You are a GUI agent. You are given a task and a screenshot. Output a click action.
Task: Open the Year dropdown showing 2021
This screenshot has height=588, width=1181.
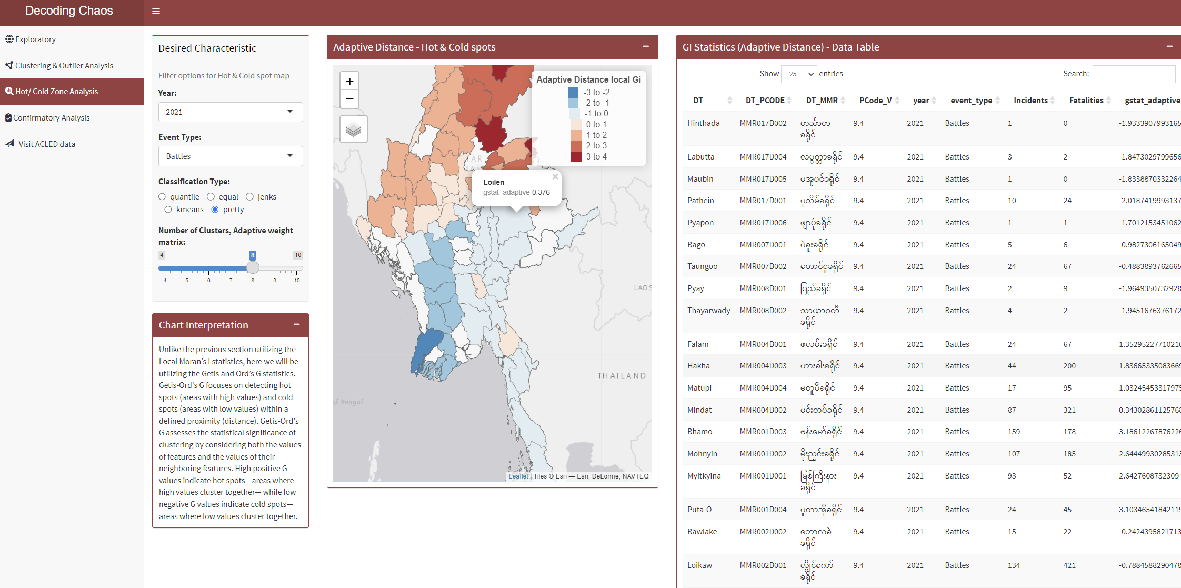230,112
